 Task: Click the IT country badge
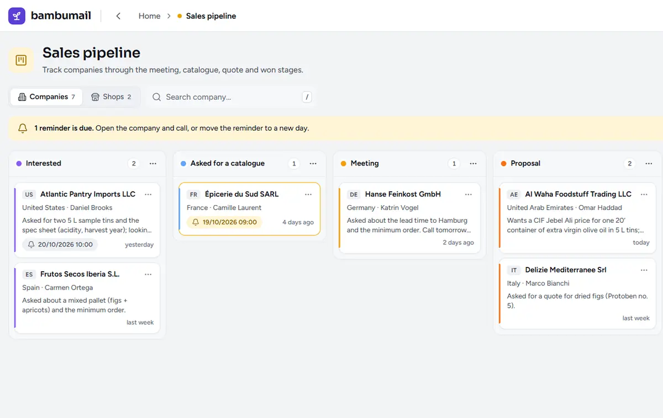(x=514, y=270)
